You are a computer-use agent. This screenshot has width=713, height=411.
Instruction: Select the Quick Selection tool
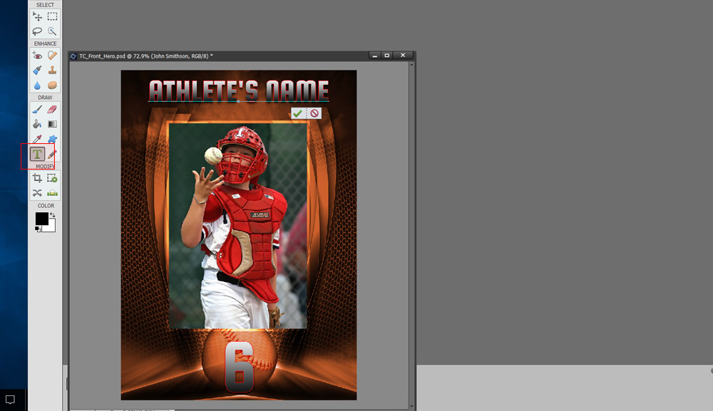[52, 31]
